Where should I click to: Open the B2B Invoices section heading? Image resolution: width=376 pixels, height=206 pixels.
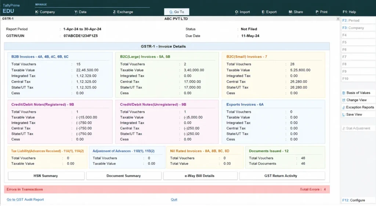(x=40, y=57)
